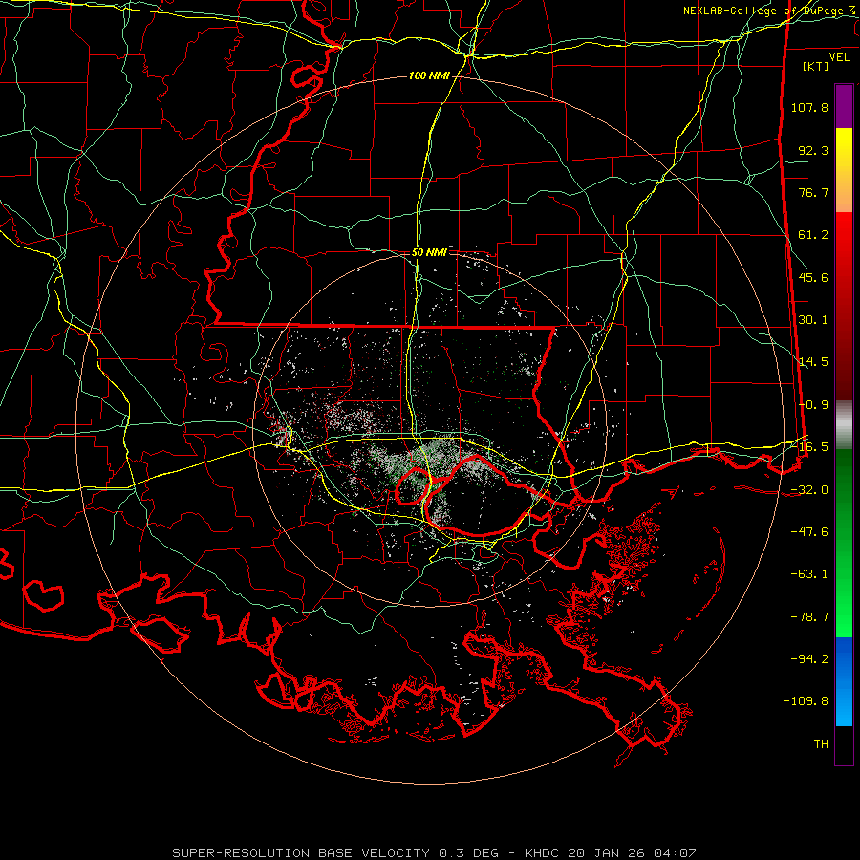Click the 61.2 legend value
860x860 pixels.
coord(813,235)
